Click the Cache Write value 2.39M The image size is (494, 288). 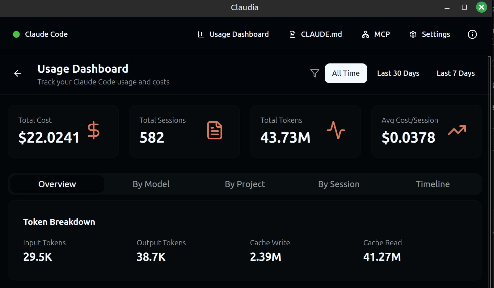coord(266,257)
